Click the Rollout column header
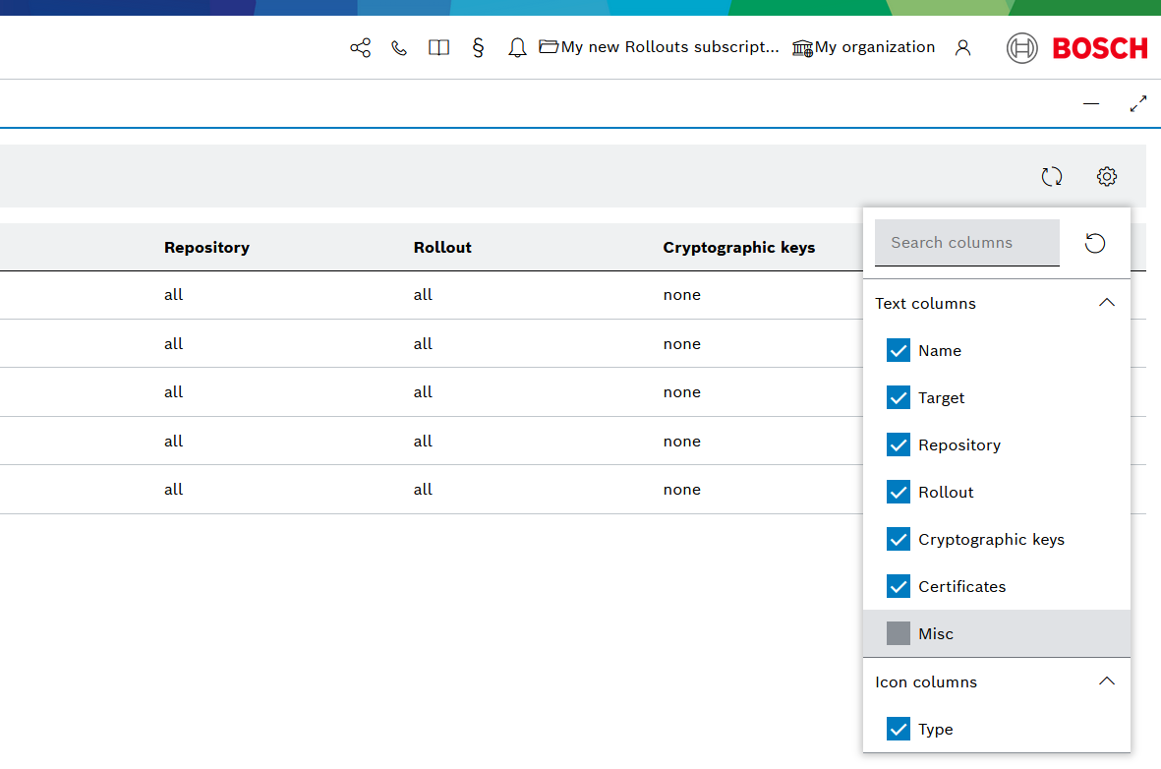 click(x=442, y=248)
